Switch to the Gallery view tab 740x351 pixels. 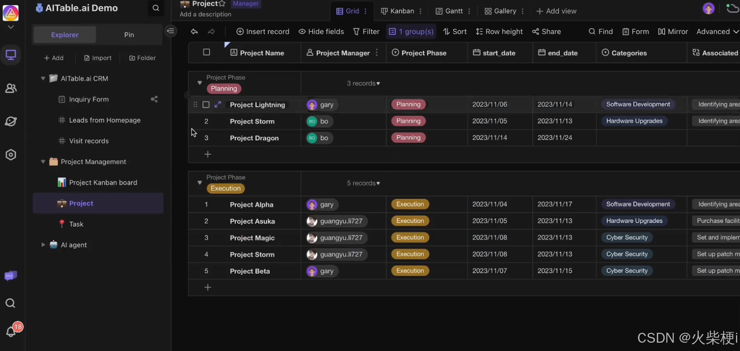[x=500, y=11]
